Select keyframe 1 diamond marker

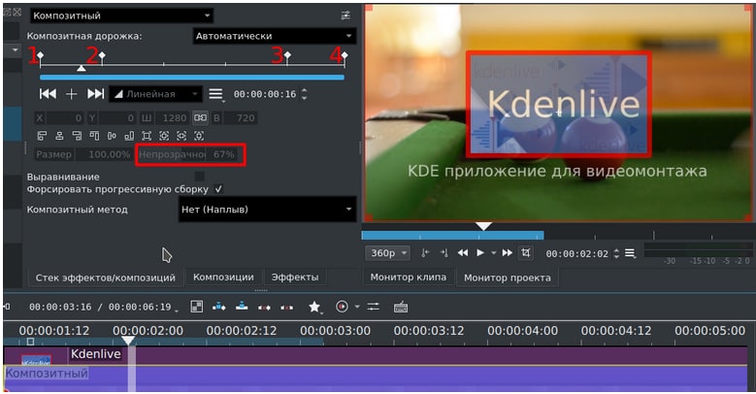tap(41, 55)
